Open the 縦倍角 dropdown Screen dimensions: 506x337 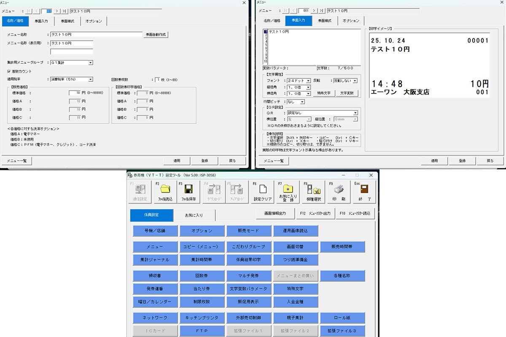pyautogui.click(x=309, y=87)
